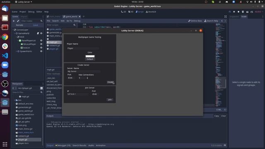Toggle visibility eye of the PanelPlayerList node
This screenshot has width=265, height=149.
click(x=41, y=41)
